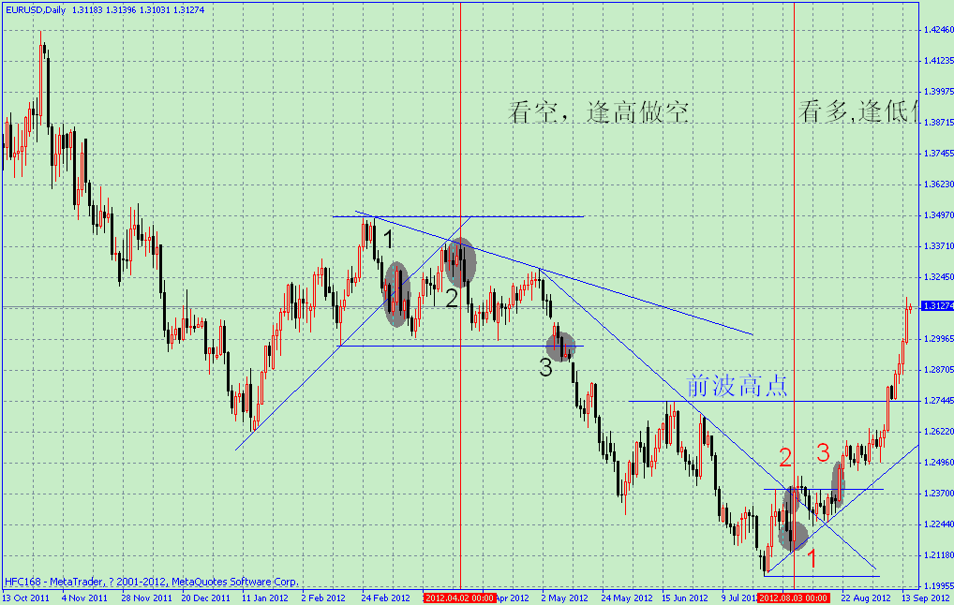Click the 1.23700 price axis label
The image size is (954, 605).
coord(938,494)
